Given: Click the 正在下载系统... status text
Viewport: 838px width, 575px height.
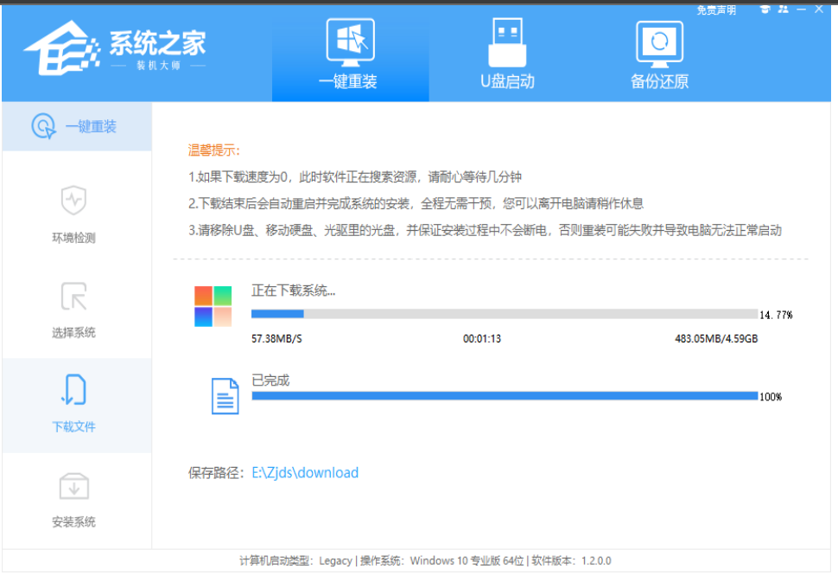Looking at the screenshot, I should tap(294, 291).
